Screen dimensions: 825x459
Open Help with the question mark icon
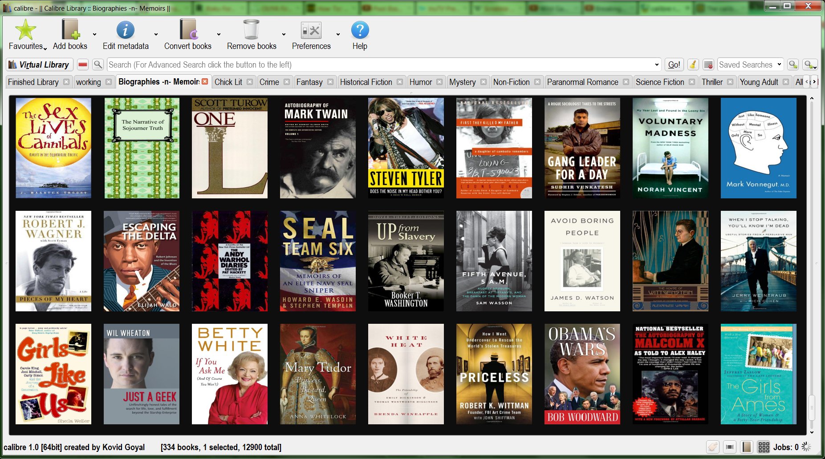[360, 30]
